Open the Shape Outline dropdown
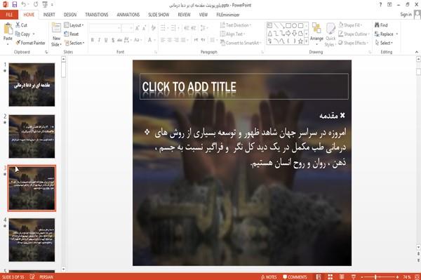This screenshot has height=280, width=421. (354, 34)
